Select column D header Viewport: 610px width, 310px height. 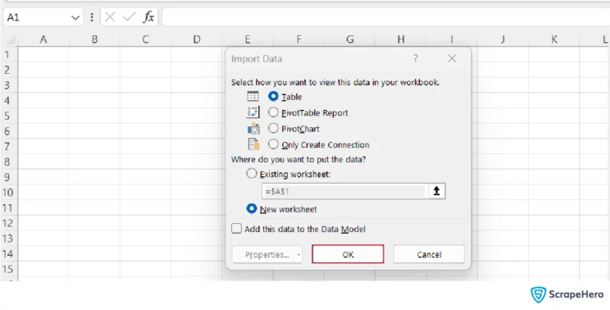[197, 39]
